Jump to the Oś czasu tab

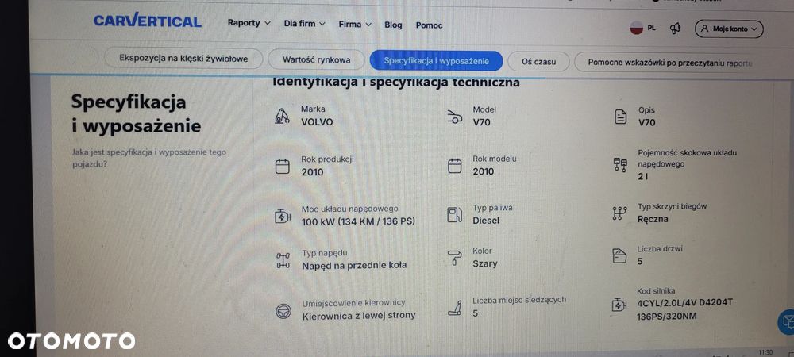[x=538, y=62]
